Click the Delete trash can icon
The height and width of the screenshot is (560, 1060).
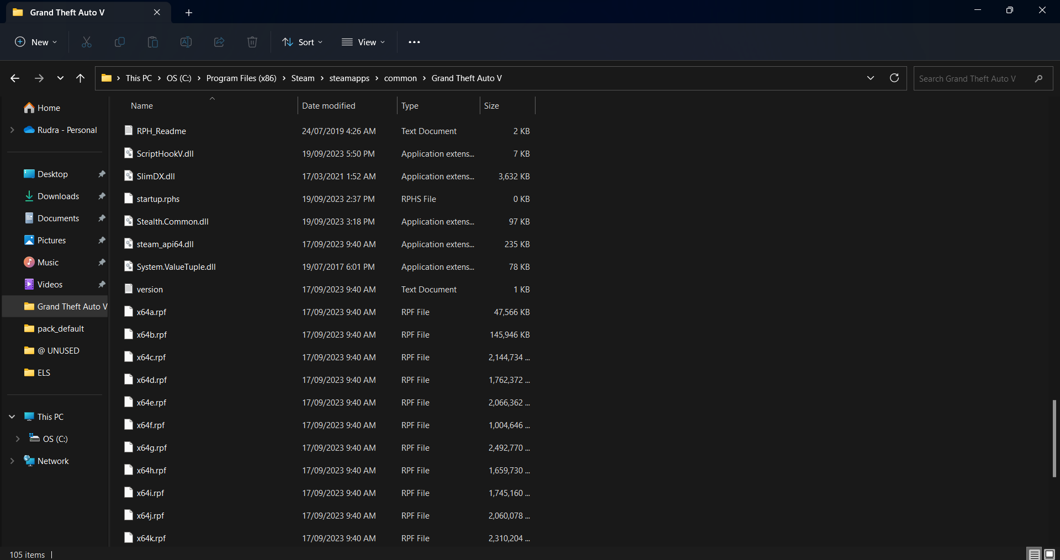pos(252,42)
